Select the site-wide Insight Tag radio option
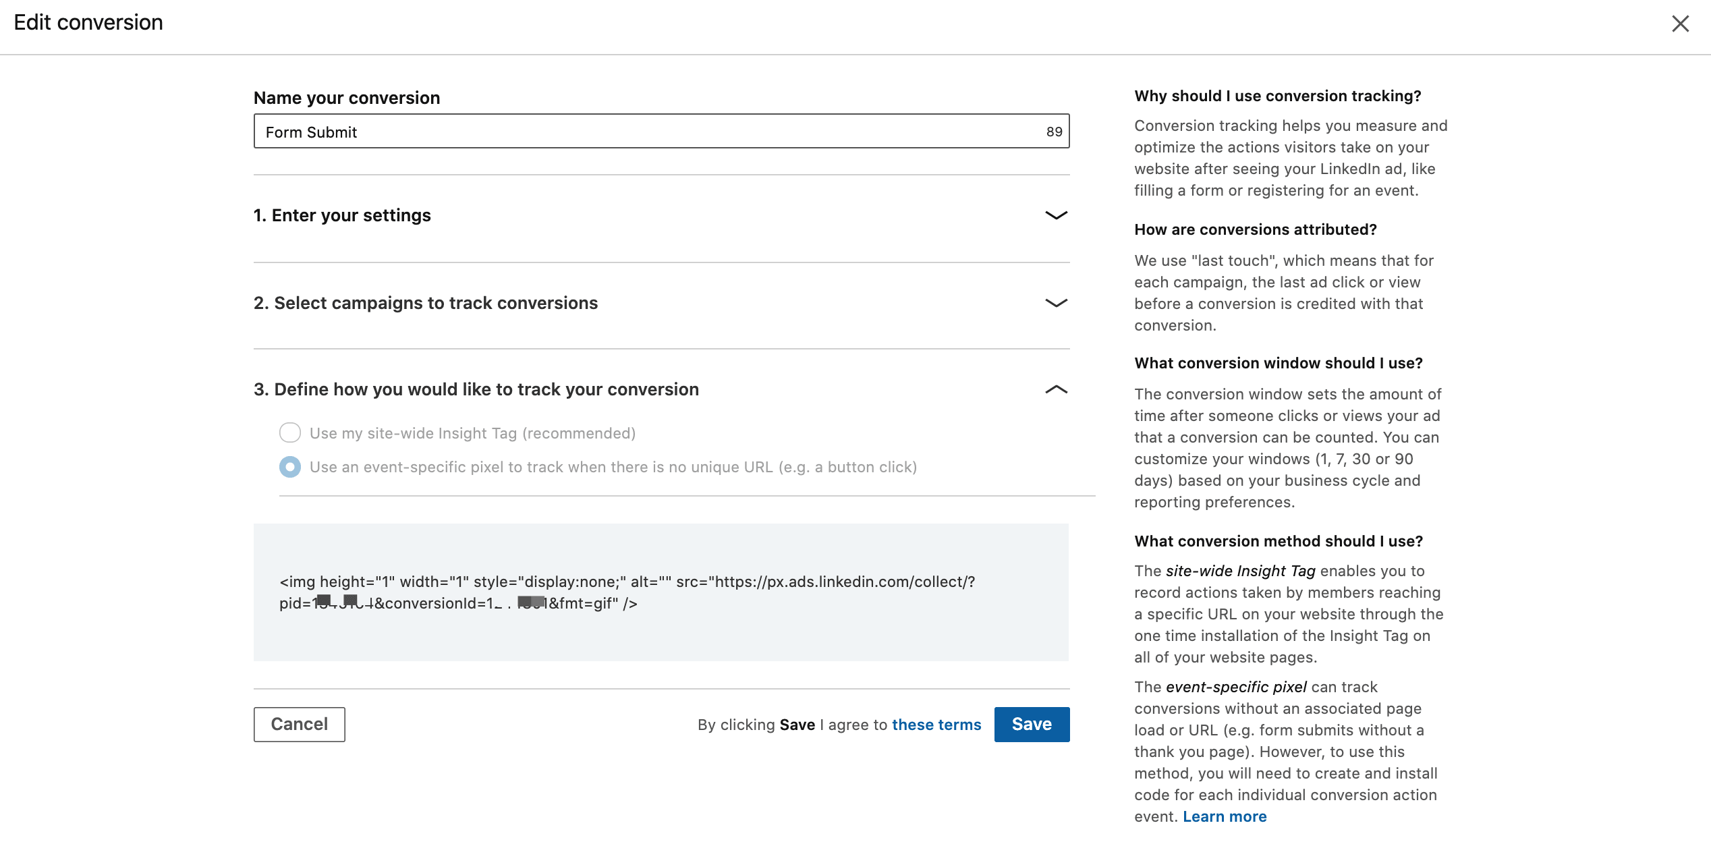 290,432
